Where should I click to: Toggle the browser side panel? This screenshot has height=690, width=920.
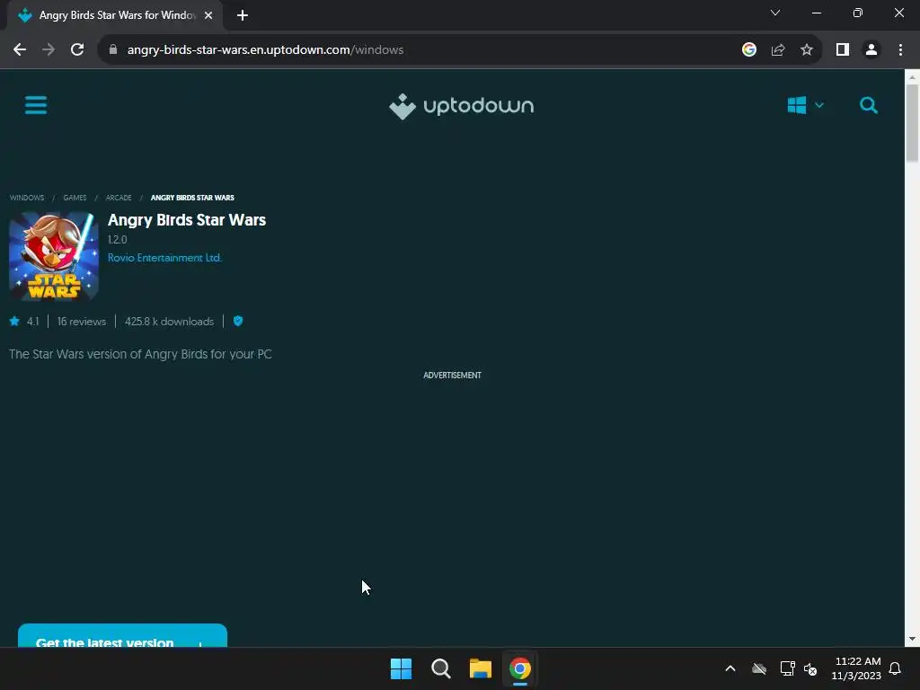click(843, 50)
